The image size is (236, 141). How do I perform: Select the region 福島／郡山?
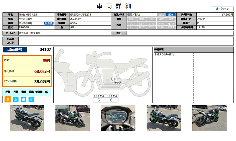pos(134,14)
